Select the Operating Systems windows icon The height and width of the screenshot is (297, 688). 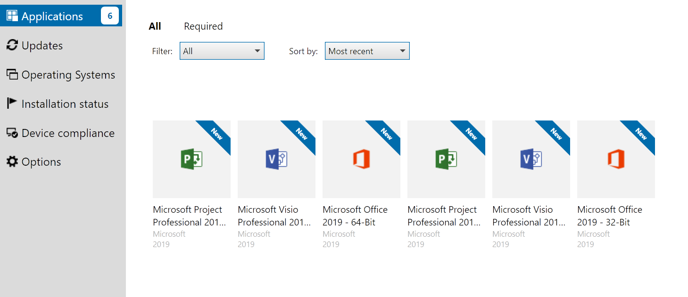coord(12,74)
